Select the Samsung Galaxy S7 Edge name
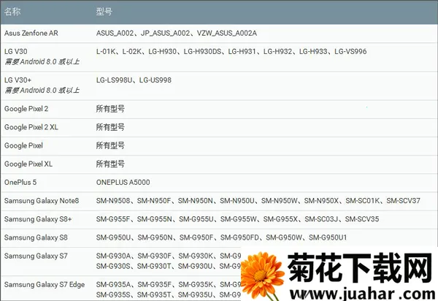 tap(45, 285)
